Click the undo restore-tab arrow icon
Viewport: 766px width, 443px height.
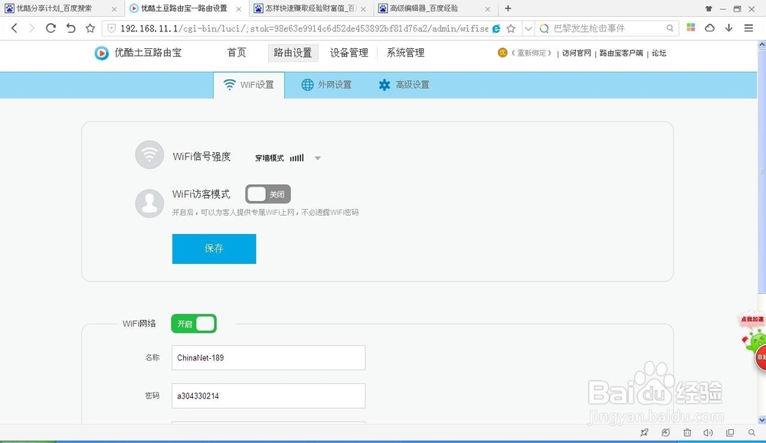point(70,28)
